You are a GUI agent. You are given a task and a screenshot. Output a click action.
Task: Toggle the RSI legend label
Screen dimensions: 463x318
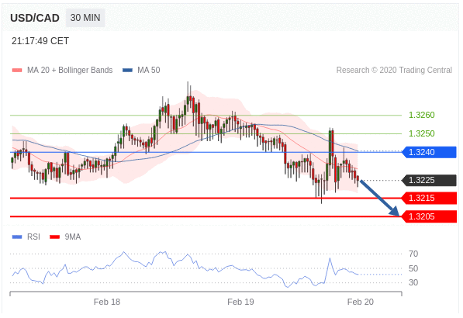[33, 237]
